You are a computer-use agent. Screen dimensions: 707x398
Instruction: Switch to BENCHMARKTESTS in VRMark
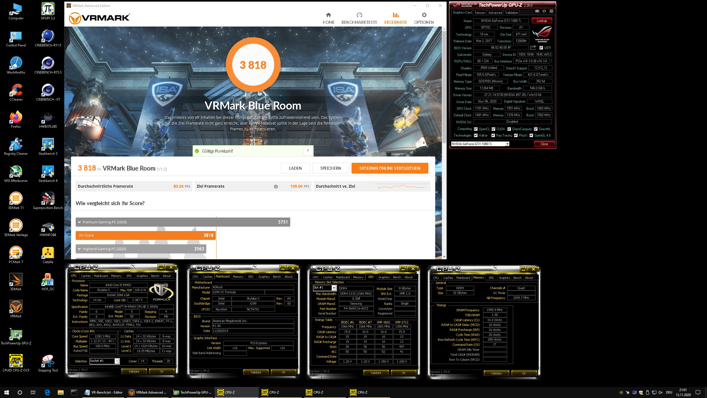coord(359,18)
